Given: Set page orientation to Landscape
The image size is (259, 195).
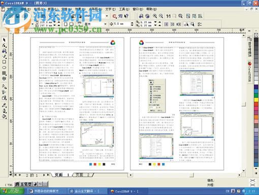Looking at the screenshot, I should point(71,24).
